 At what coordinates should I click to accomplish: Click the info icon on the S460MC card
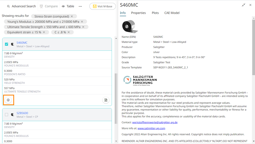click(x=8, y=100)
